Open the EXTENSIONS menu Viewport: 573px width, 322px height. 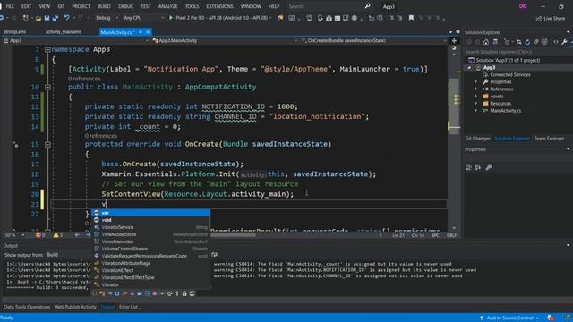tap(219, 6)
